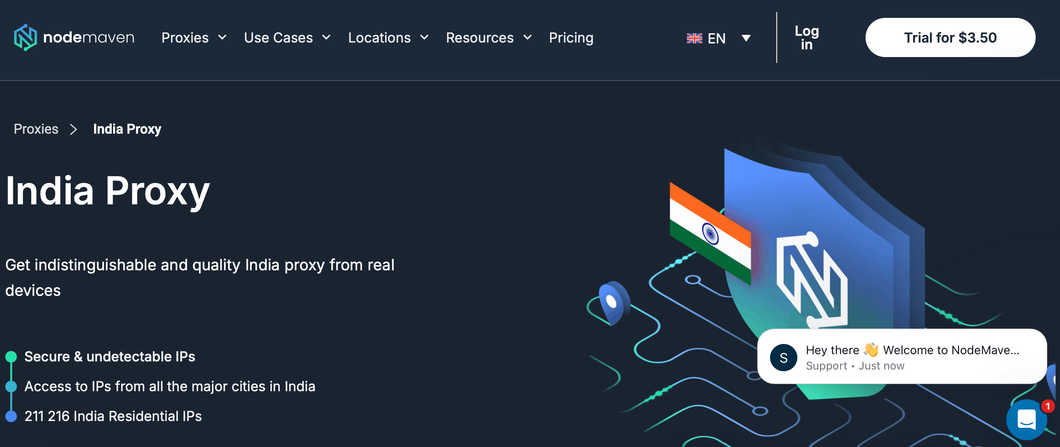1060x447 pixels.
Task: Open the EN language selector
Action: [720, 37]
